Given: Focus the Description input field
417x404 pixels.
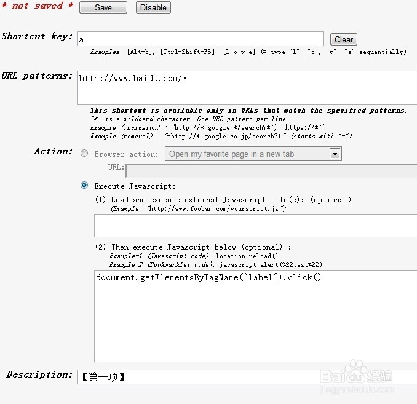Looking at the screenshot, I should [x=247, y=376].
